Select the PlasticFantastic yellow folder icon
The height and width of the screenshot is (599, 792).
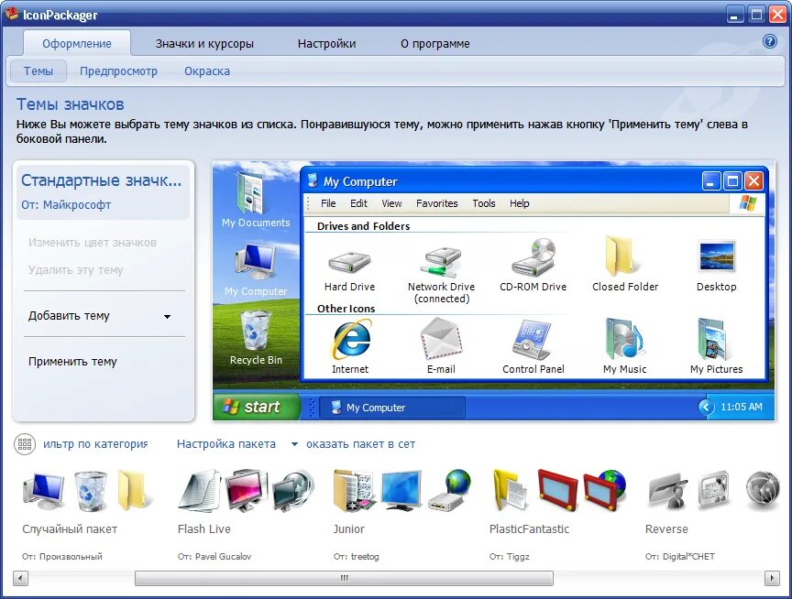coord(511,491)
